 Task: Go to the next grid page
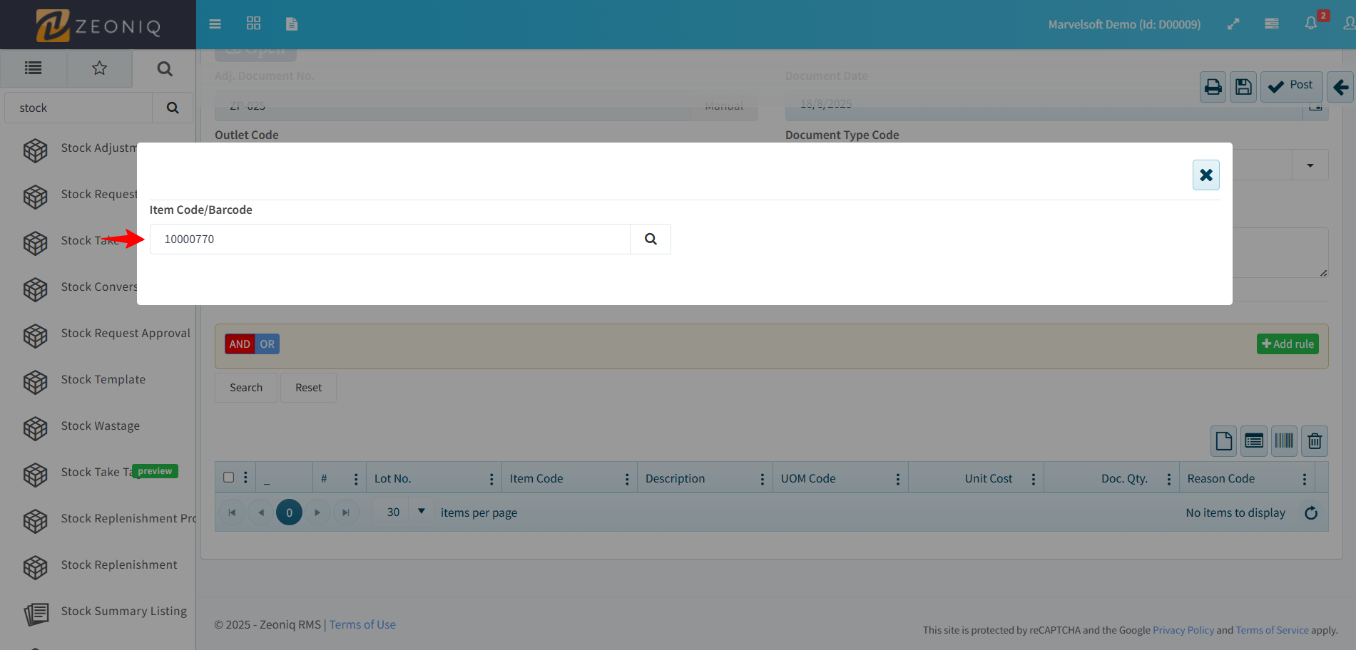[317, 512]
